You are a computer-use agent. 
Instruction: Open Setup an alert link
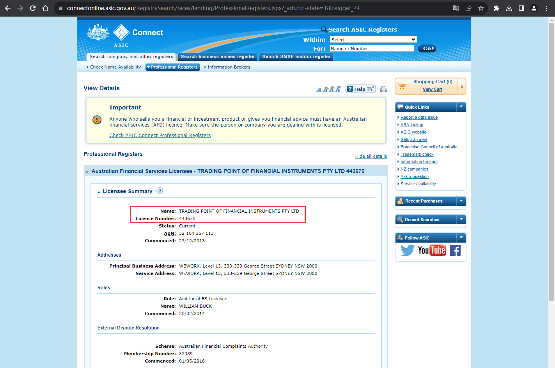coord(414,139)
